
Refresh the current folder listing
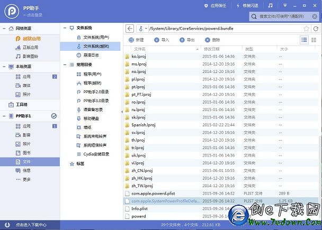[316, 29]
